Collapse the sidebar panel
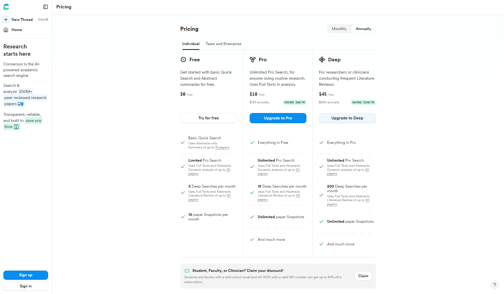The height and width of the screenshot is (294, 504). point(46,7)
